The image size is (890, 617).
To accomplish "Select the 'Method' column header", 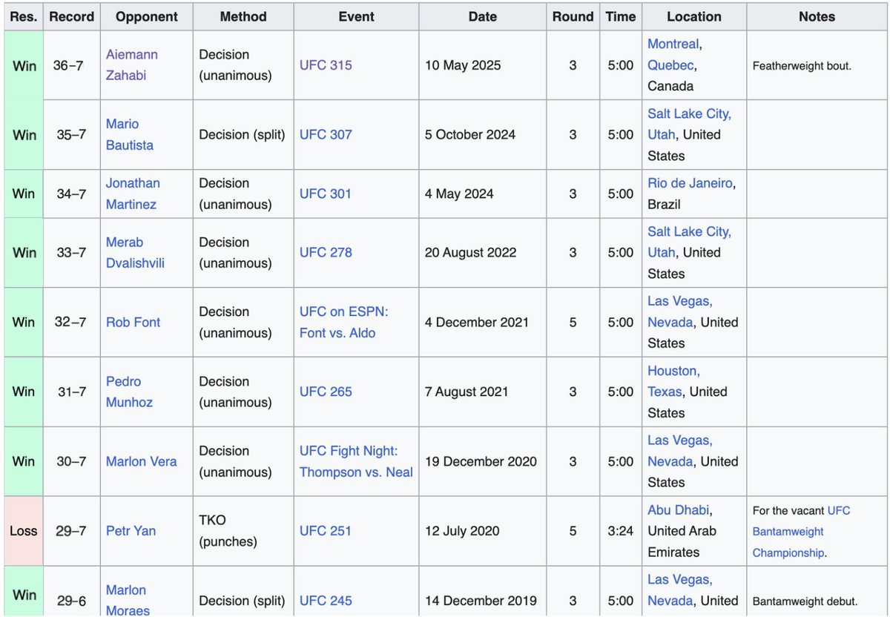I will (x=243, y=16).
